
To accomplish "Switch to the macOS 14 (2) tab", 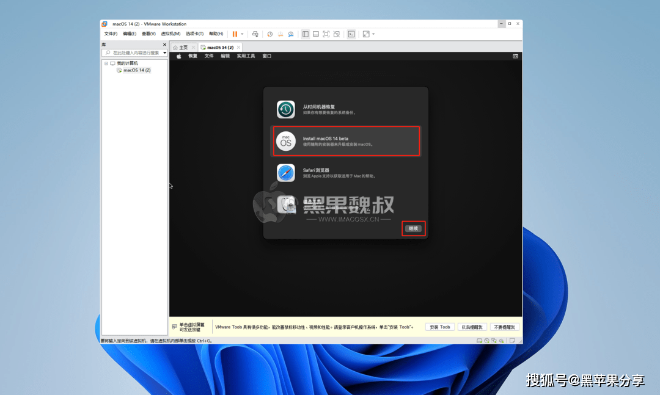I will [220, 48].
